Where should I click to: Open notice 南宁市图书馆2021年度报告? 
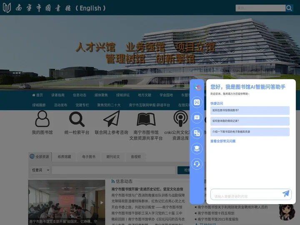click(218, 219)
